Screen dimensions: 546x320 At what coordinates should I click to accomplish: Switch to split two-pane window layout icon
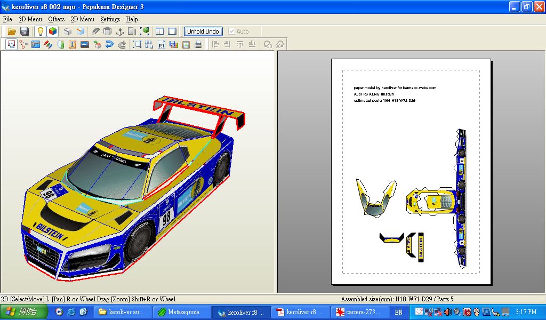point(160,31)
